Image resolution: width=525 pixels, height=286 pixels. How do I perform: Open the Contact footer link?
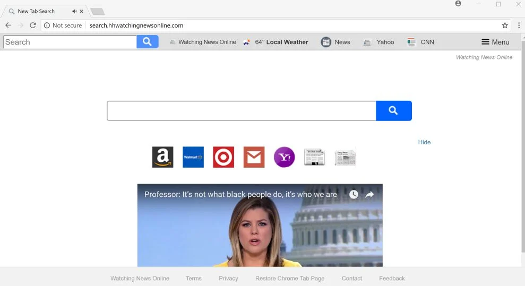coord(351,279)
